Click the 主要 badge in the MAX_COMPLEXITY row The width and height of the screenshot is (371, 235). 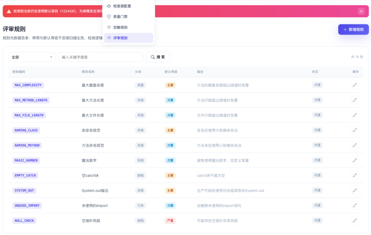pos(170,85)
